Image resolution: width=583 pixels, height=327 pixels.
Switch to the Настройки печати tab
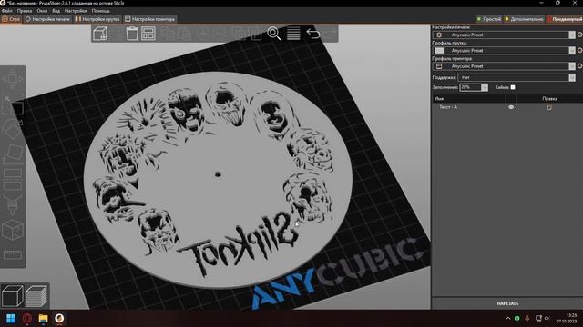[47, 19]
